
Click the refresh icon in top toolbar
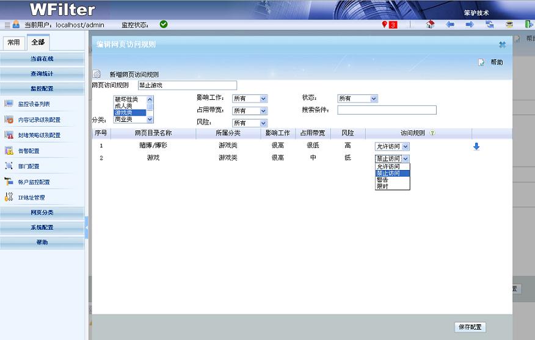[489, 24]
